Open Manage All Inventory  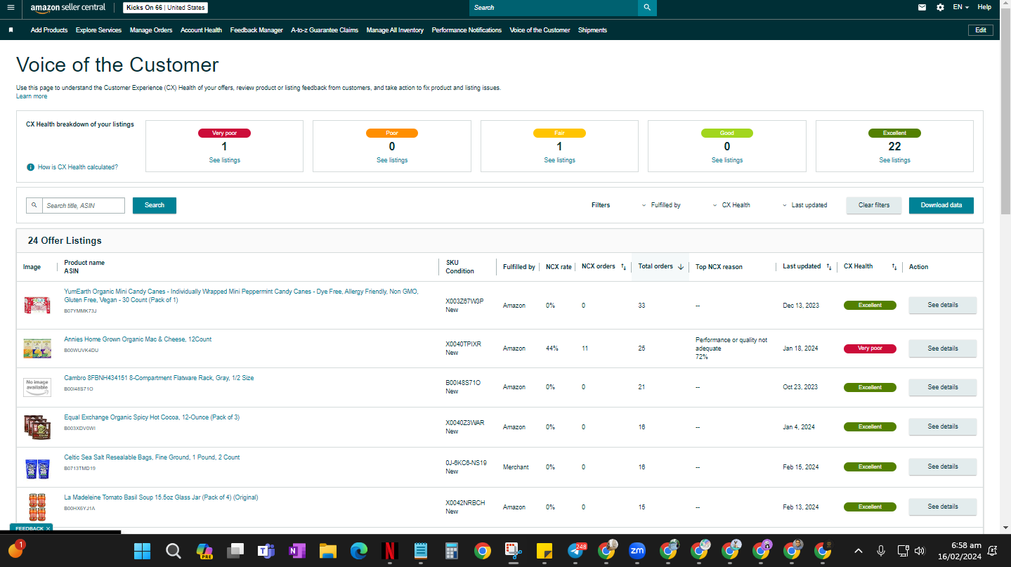click(395, 30)
